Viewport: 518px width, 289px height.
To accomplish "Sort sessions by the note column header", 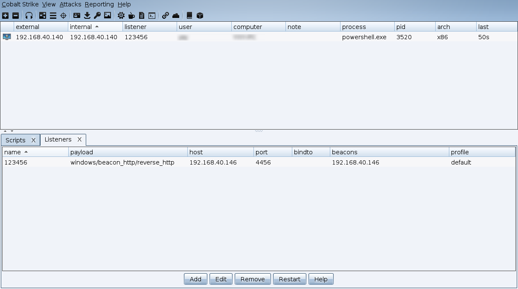I will (313, 27).
